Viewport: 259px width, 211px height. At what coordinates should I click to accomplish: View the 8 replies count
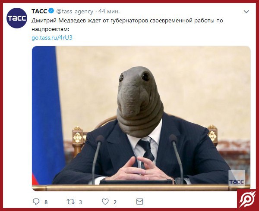[x=46, y=202]
